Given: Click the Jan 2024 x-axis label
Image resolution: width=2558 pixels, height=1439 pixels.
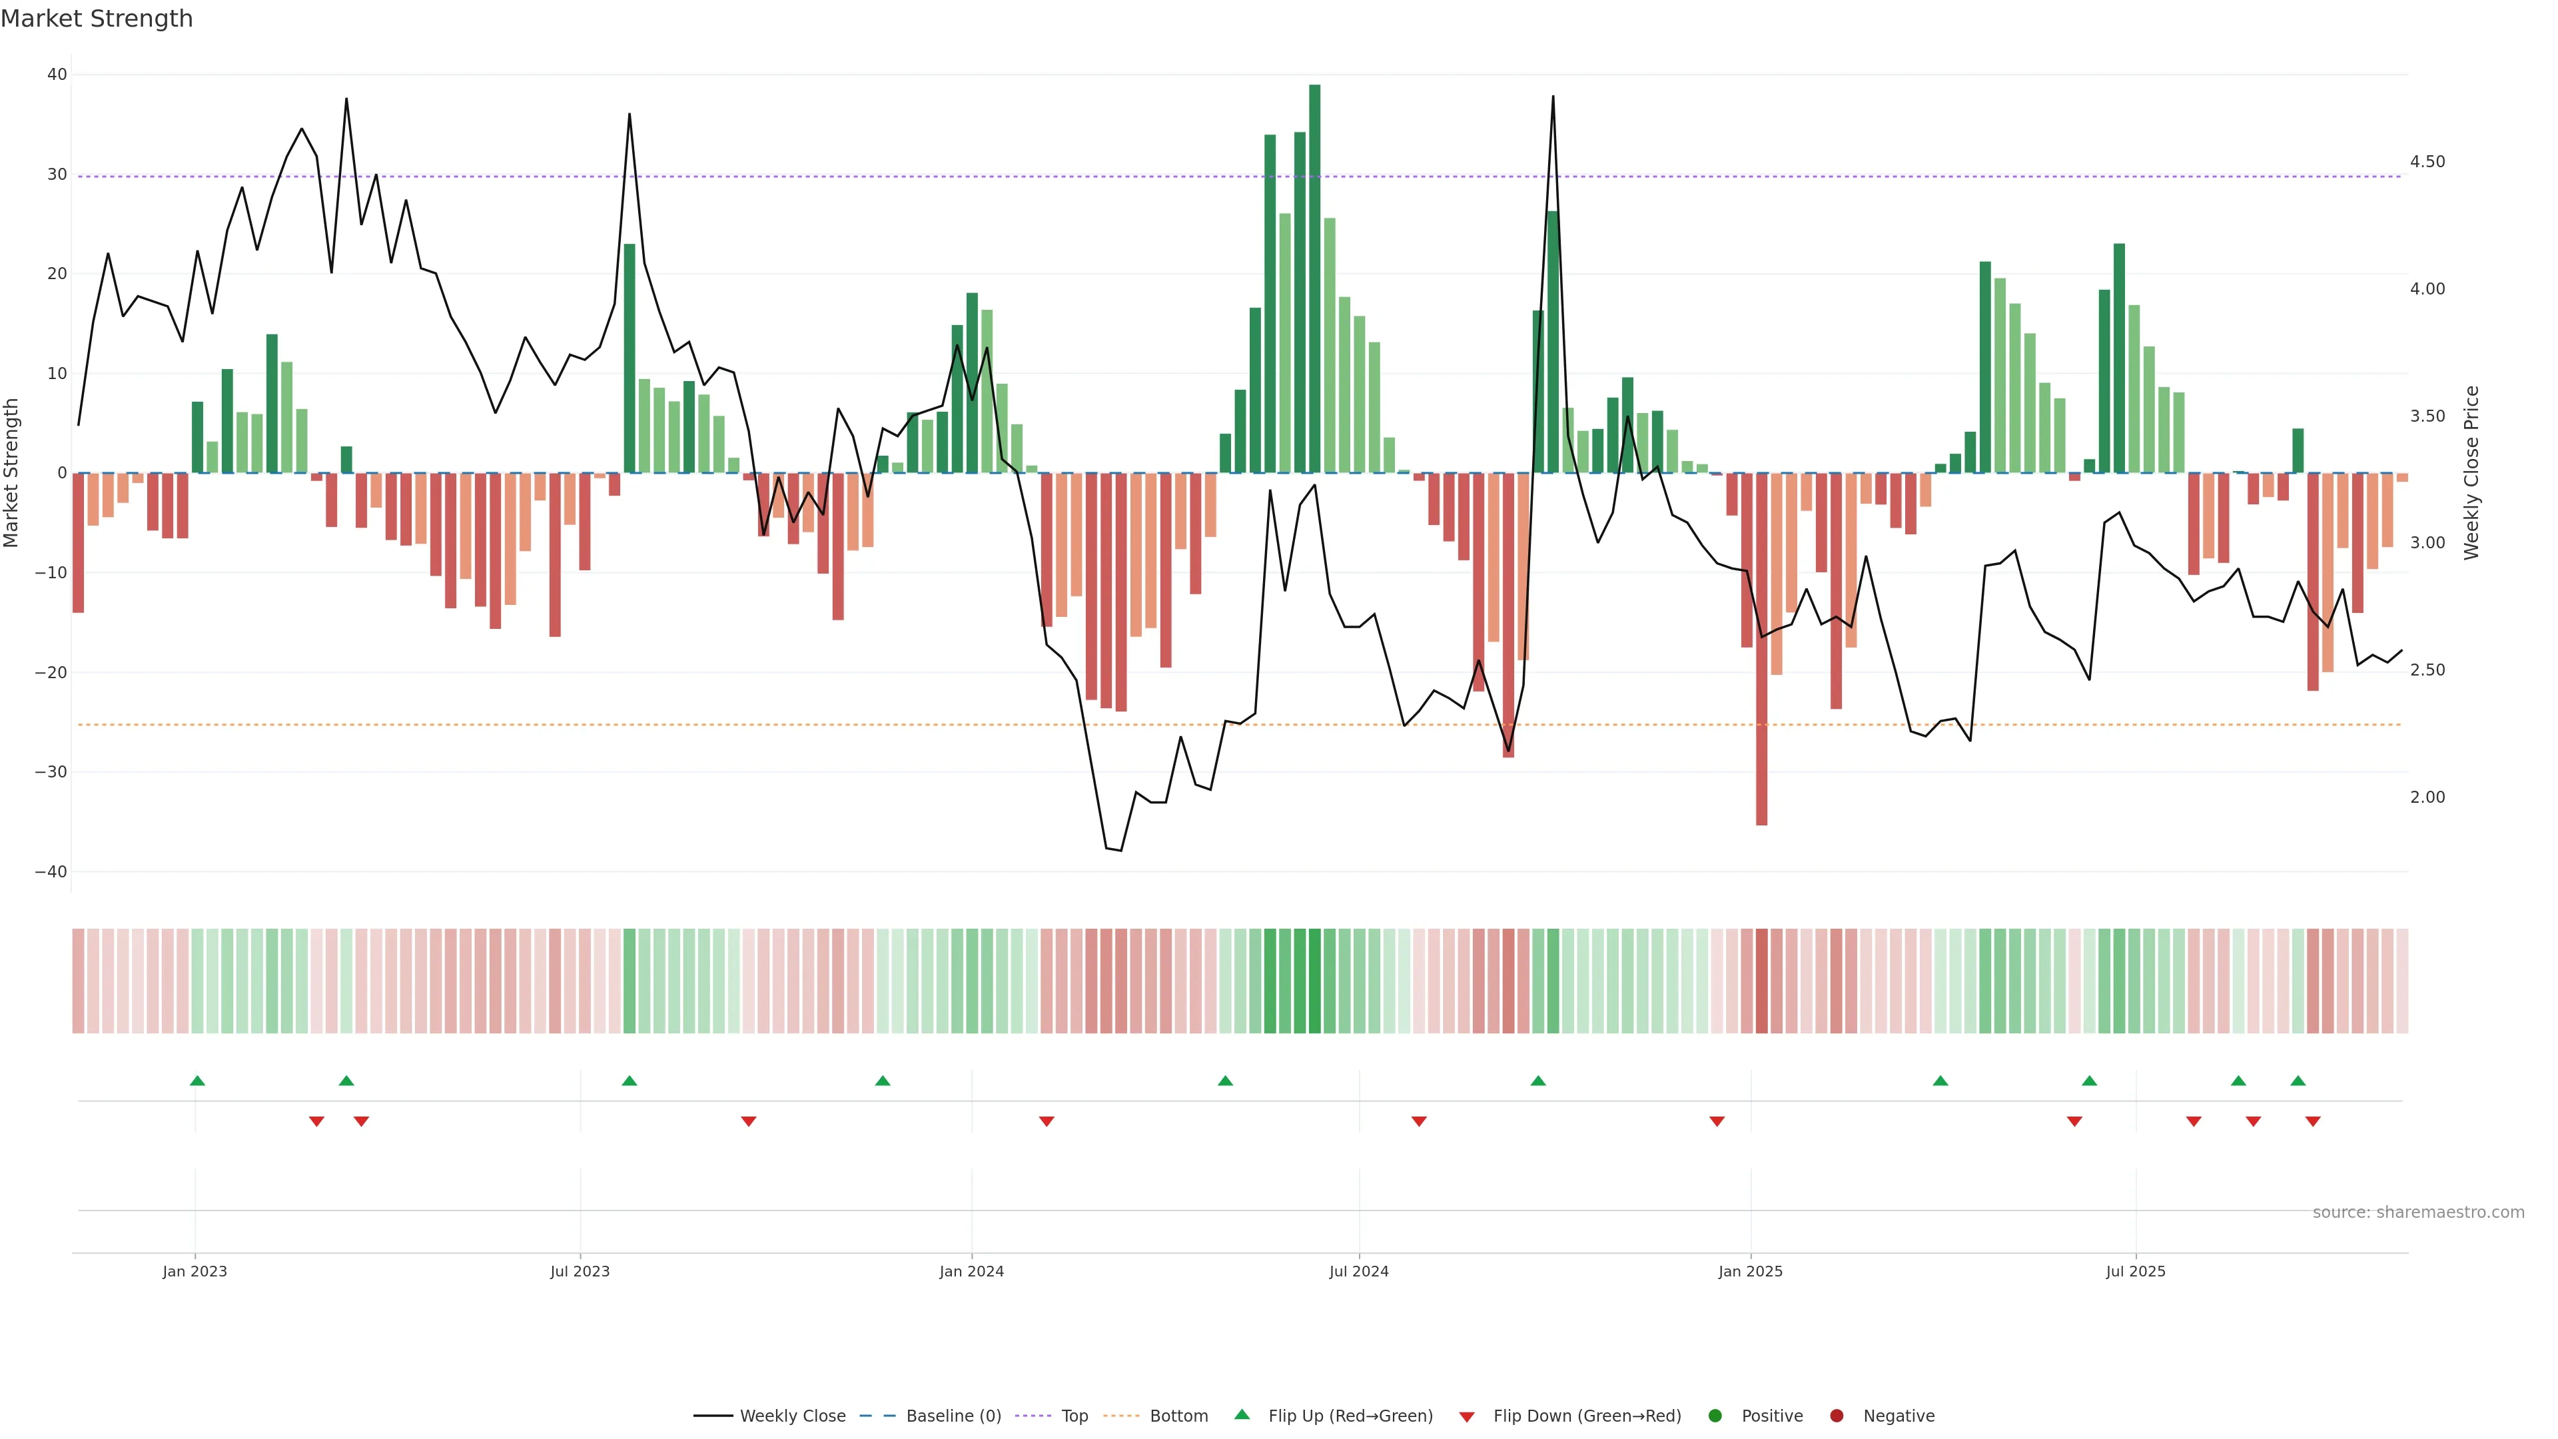Looking at the screenshot, I should pyautogui.click(x=971, y=1271).
